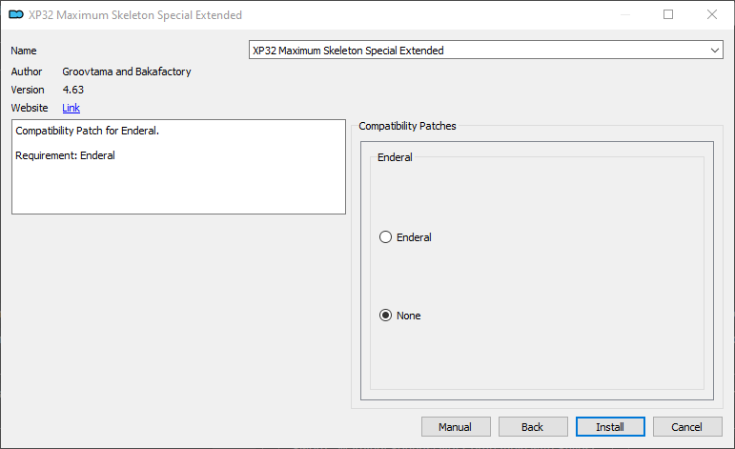Click the Compatibility Patches group title
This screenshot has height=449, width=735.
pos(407,126)
